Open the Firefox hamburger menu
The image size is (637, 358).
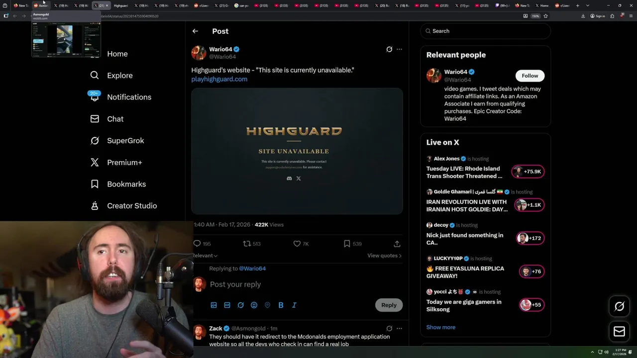coord(630,16)
